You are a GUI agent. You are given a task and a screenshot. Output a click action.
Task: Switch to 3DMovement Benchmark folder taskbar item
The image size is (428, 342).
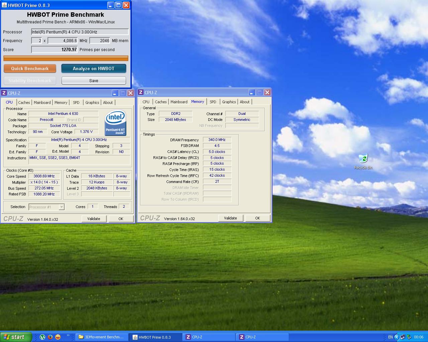[102, 337]
